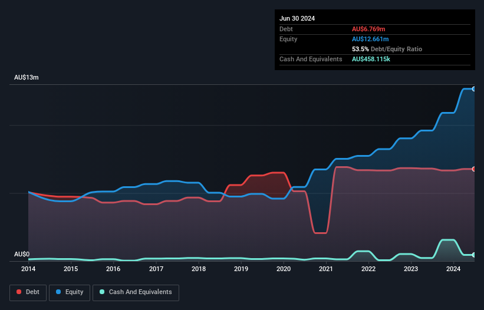Click the Jun 30 2024 tooltip date
The height and width of the screenshot is (310, 484).
pos(297,18)
